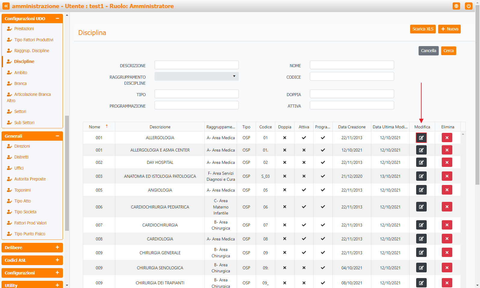The image size is (480, 288).
Task: Go to Distretti in Generali menu
Action: coord(21,157)
